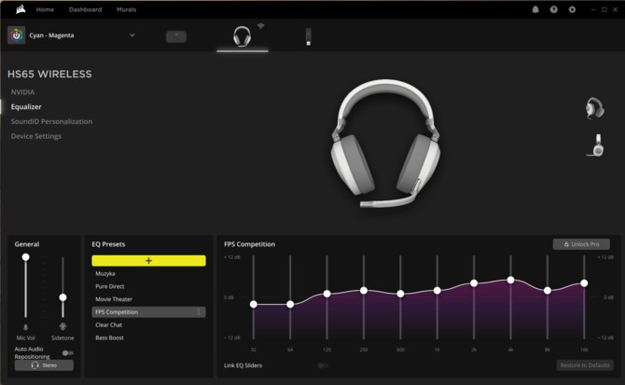The width and height of the screenshot is (625, 385).
Task: Select the Equalizer section
Action: tap(26, 106)
